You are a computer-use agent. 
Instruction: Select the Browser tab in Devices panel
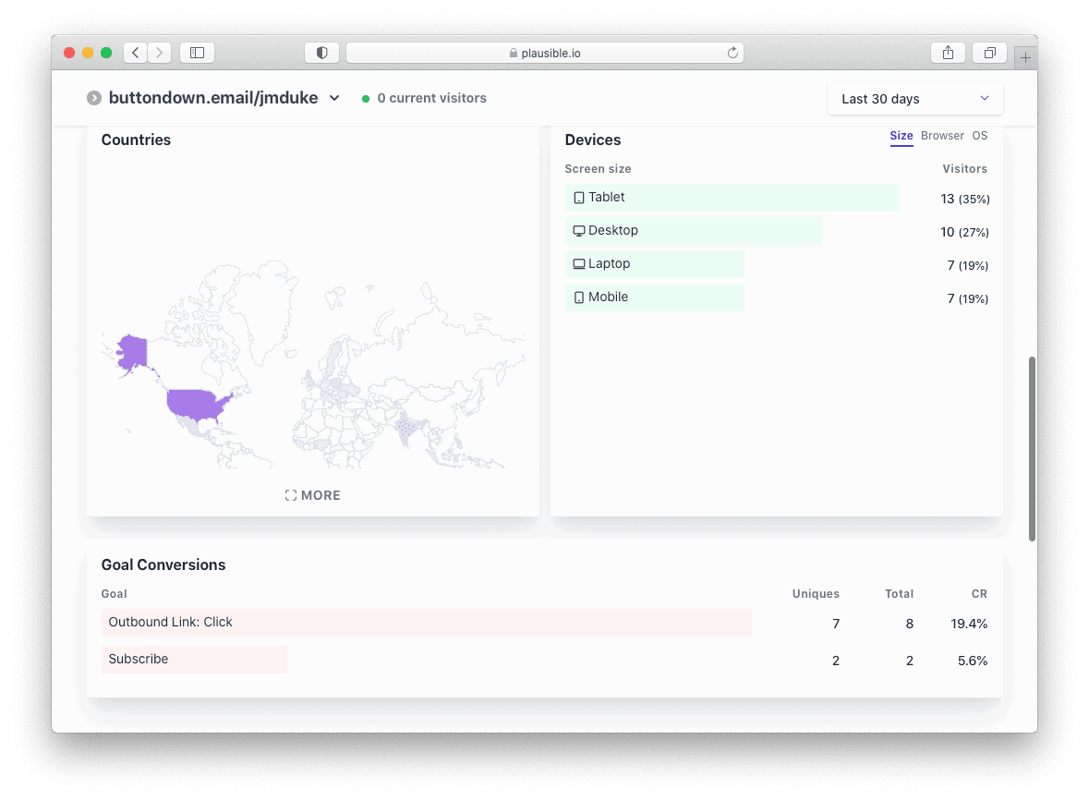(941, 136)
